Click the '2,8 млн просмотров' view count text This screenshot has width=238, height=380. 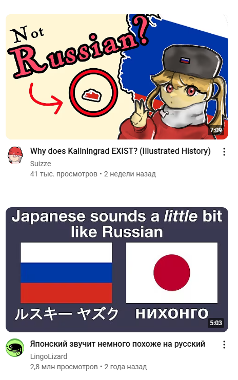pyautogui.click(x=64, y=367)
